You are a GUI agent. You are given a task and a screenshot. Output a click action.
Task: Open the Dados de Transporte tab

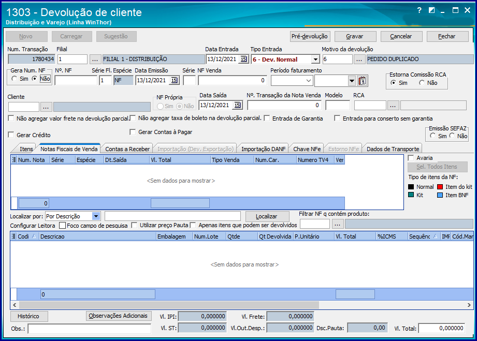393,149
